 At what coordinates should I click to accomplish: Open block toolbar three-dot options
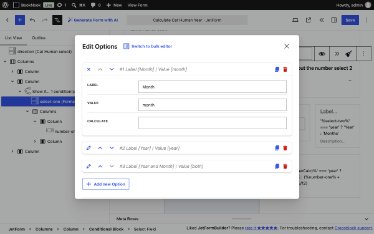point(364,54)
